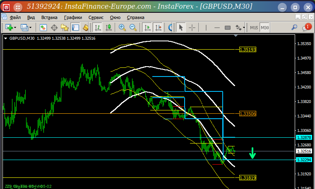Open the Сервис menu

pyautogui.click(x=96, y=17)
